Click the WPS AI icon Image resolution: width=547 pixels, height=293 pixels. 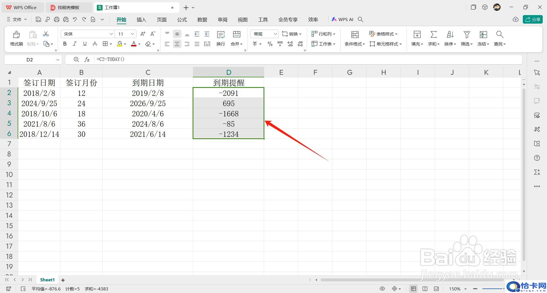[x=342, y=19]
